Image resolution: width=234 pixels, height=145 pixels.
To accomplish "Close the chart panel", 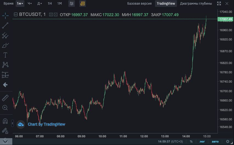I will pos(227,4).
